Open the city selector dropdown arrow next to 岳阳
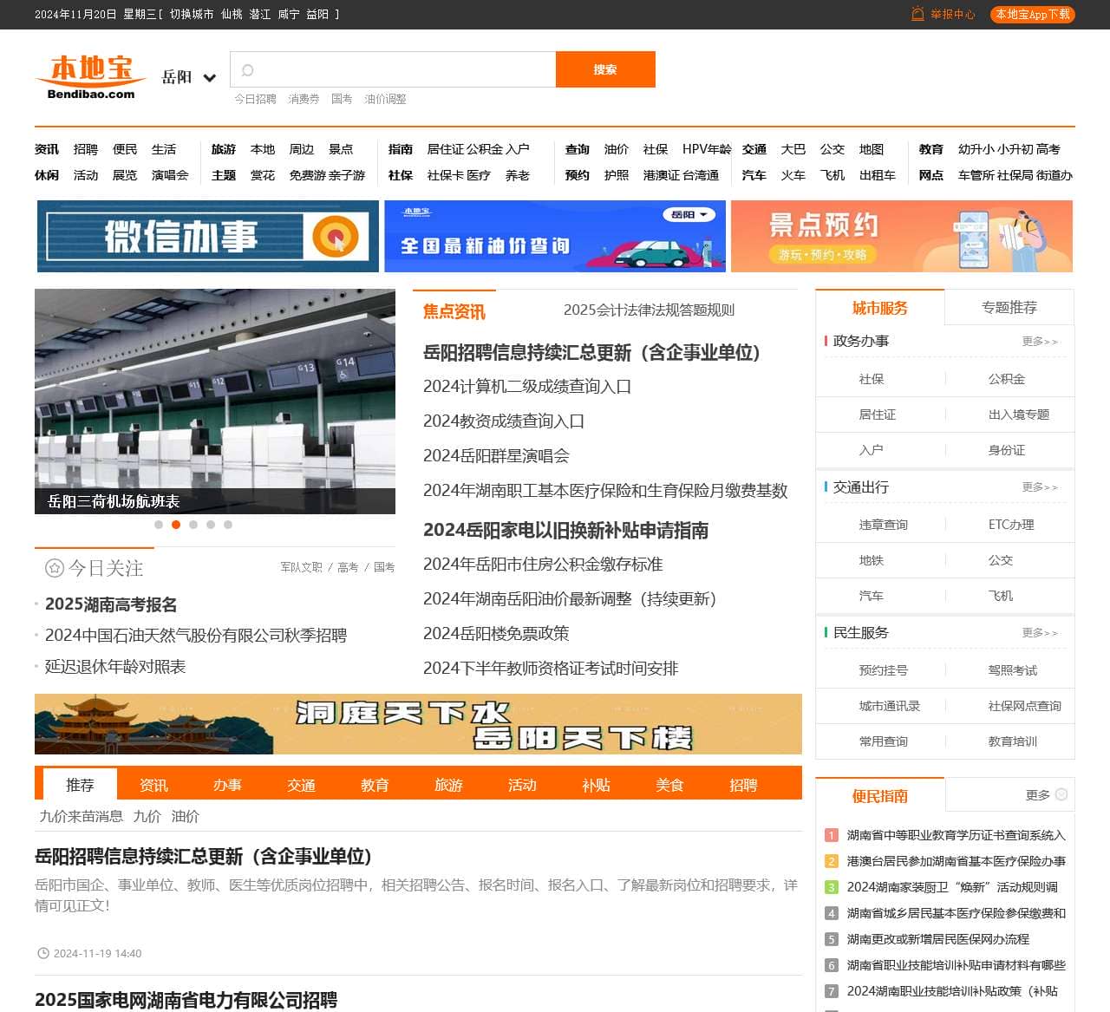1110x1012 pixels. [x=209, y=78]
